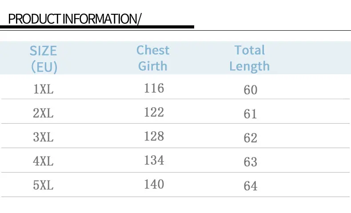The image size is (351, 213).
Task: Click the Chest Girth column header
Action: point(153,58)
